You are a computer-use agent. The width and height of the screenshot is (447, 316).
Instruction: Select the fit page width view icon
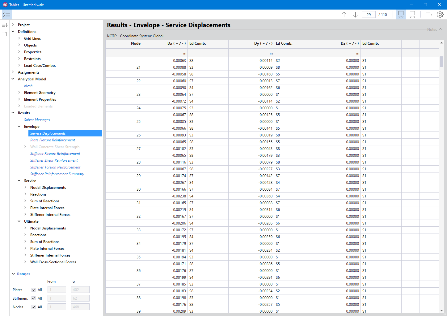pos(412,14)
